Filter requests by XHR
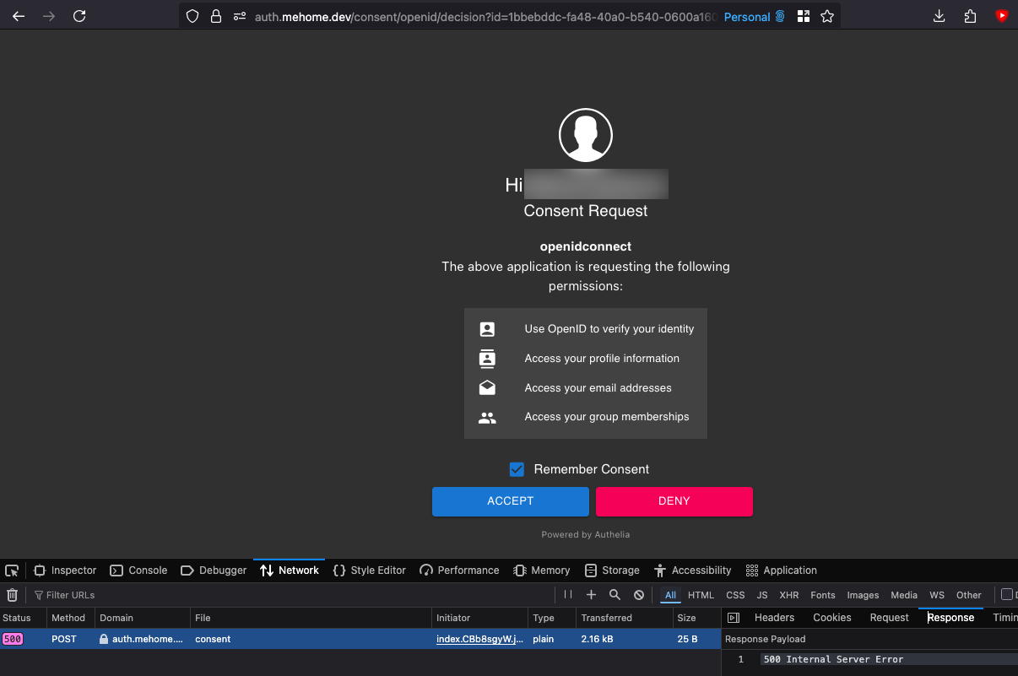 pos(789,595)
